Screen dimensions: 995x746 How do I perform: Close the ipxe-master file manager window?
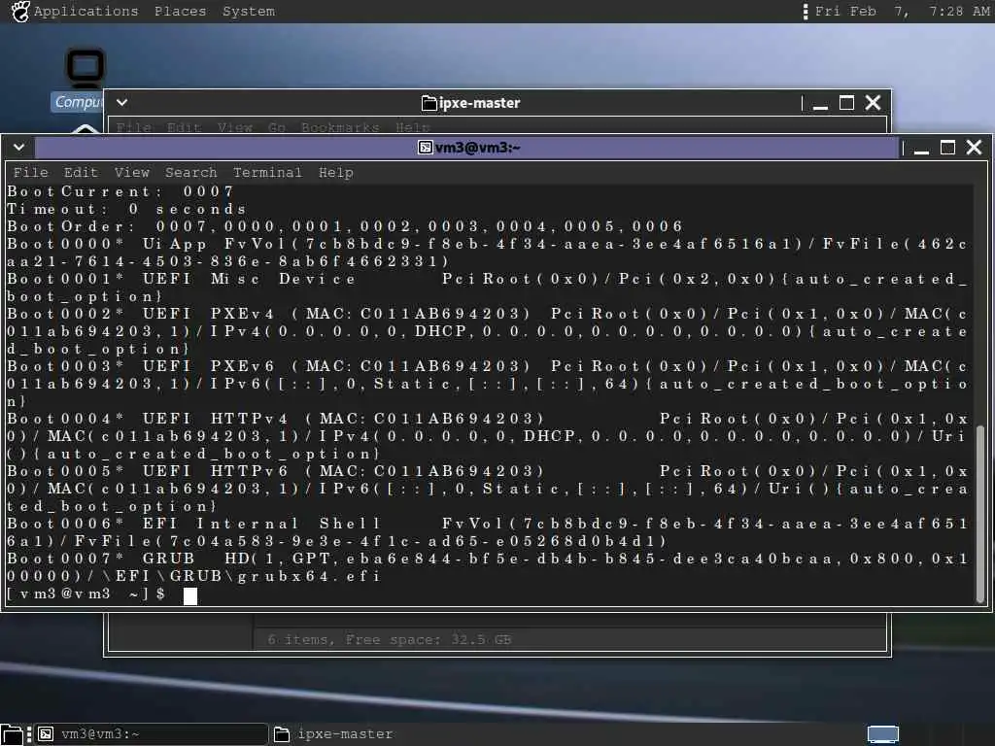pos(874,103)
